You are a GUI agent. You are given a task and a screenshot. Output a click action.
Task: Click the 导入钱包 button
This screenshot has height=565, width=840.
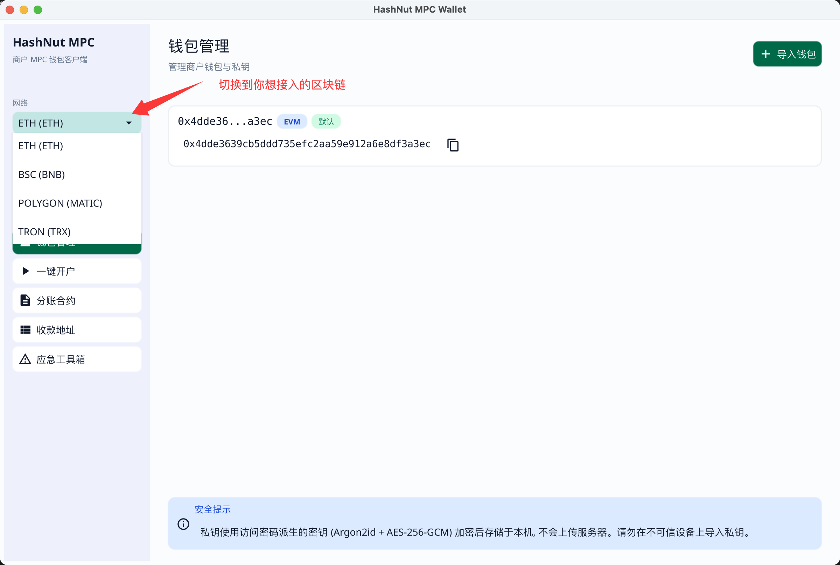pyautogui.click(x=787, y=54)
